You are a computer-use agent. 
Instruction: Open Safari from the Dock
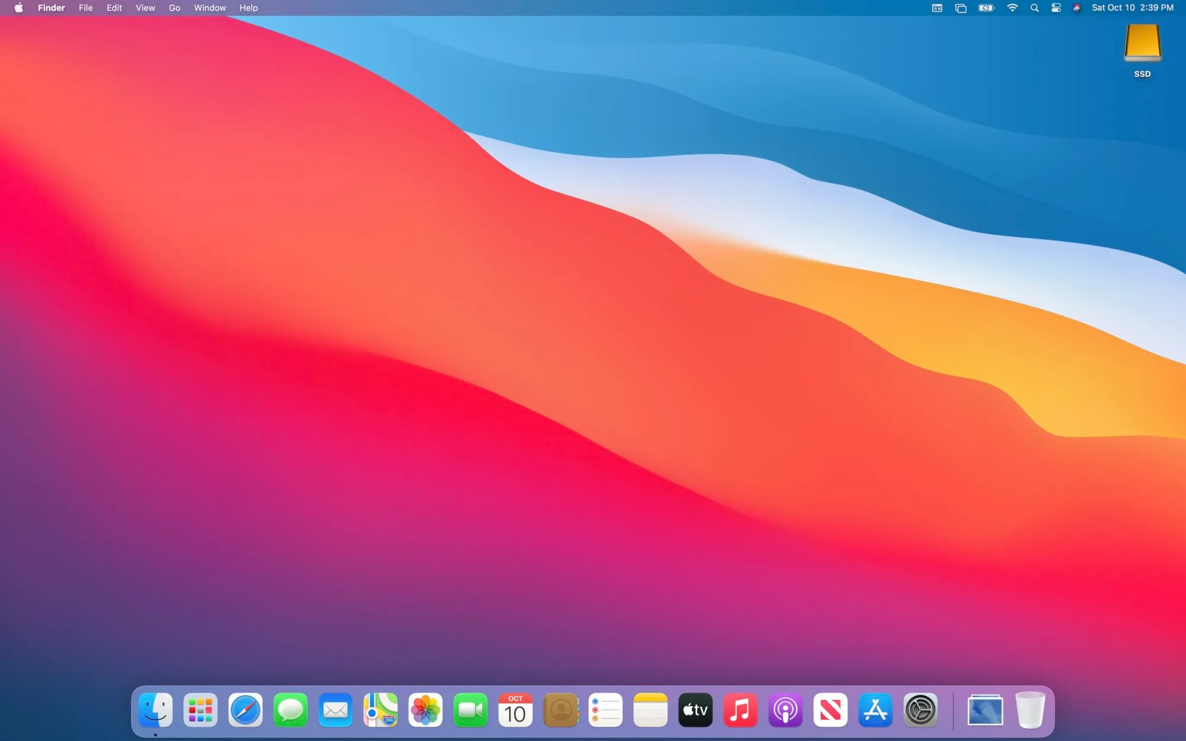[x=246, y=710]
